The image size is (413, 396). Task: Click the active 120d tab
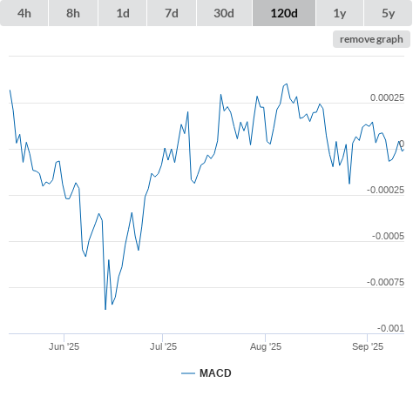pyautogui.click(x=284, y=13)
